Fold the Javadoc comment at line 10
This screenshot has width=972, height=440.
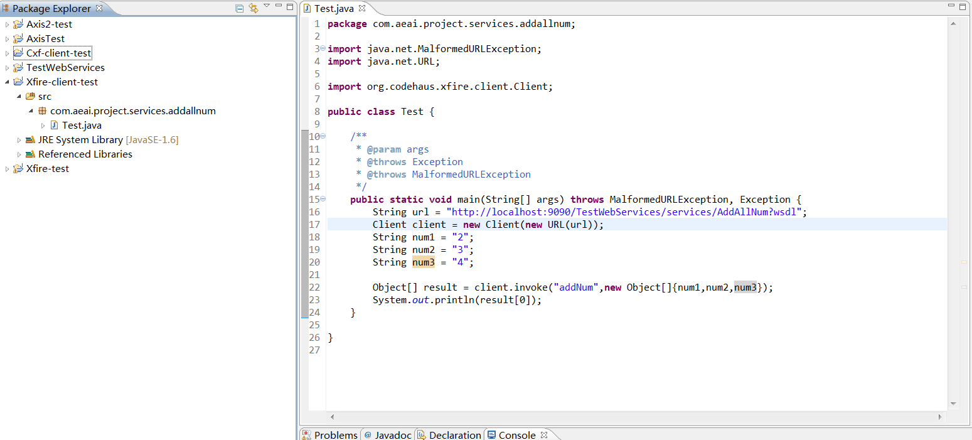coord(323,136)
